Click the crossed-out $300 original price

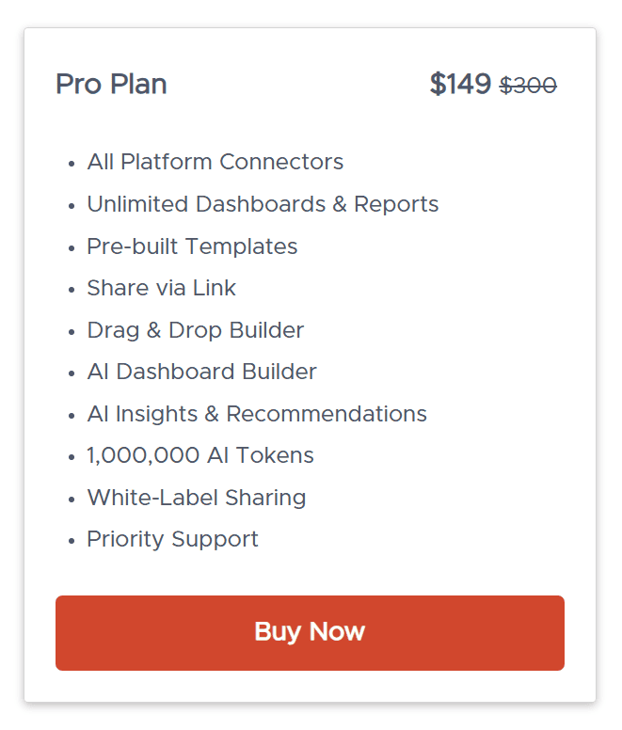click(528, 86)
